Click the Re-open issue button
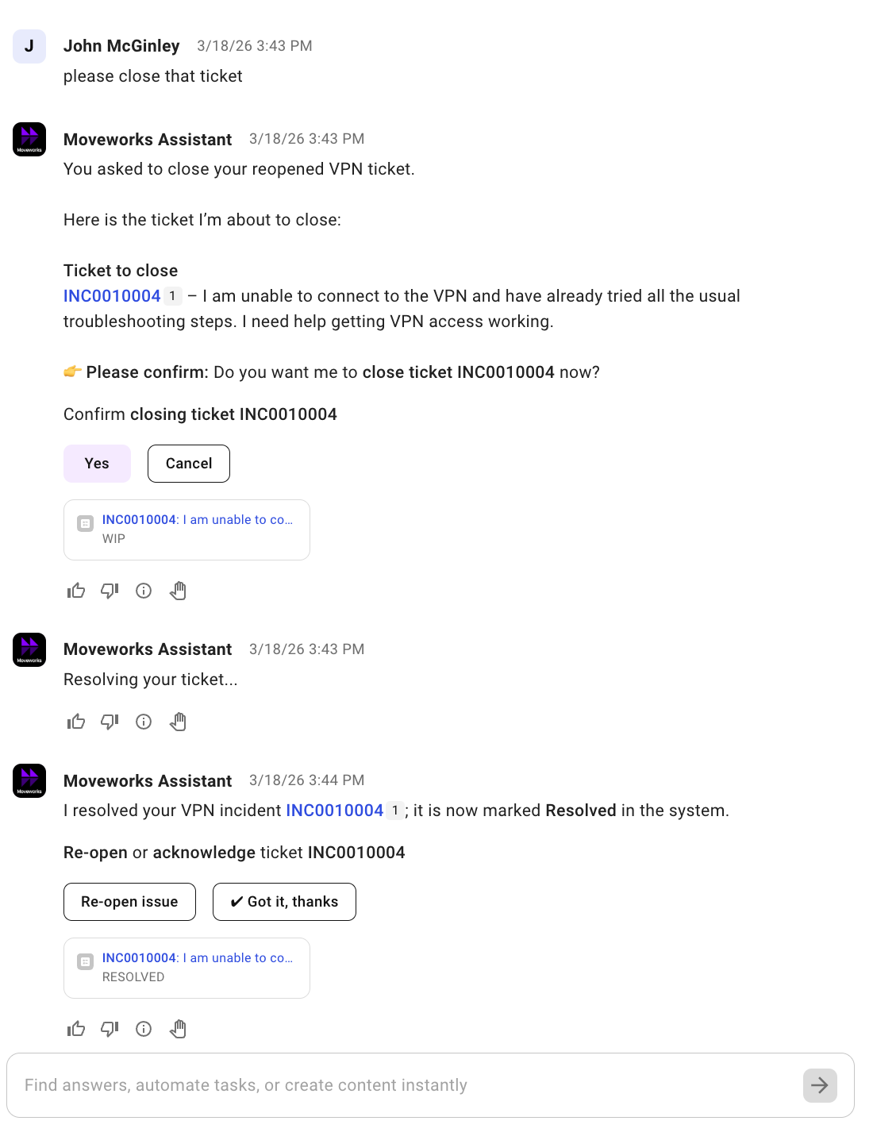Viewport: 873px width, 1140px height. 129,902
